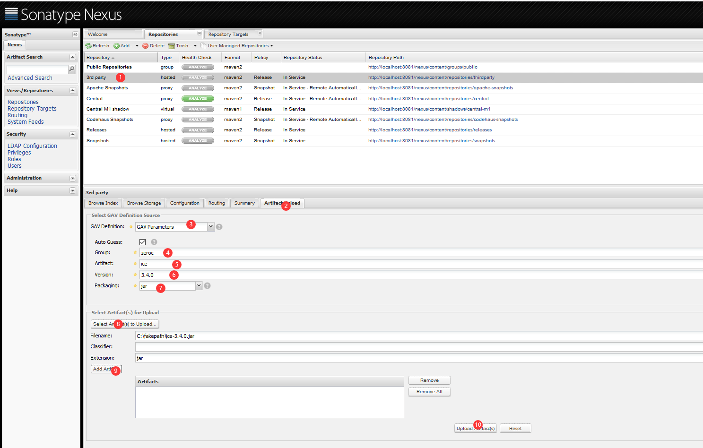703x448 pixels.
Task: Collapse the Artifact Search section
Action: pyautogui.click(x=72, y=57)
